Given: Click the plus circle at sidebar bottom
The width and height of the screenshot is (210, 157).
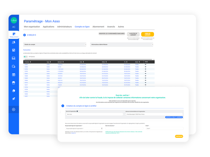Looking at the screenshot, I should [14, 109].
